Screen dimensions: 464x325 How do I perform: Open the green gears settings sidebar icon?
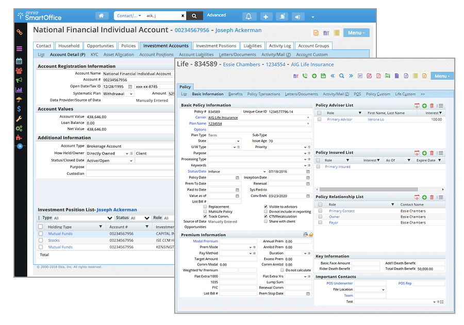click(x=19, y=129)
